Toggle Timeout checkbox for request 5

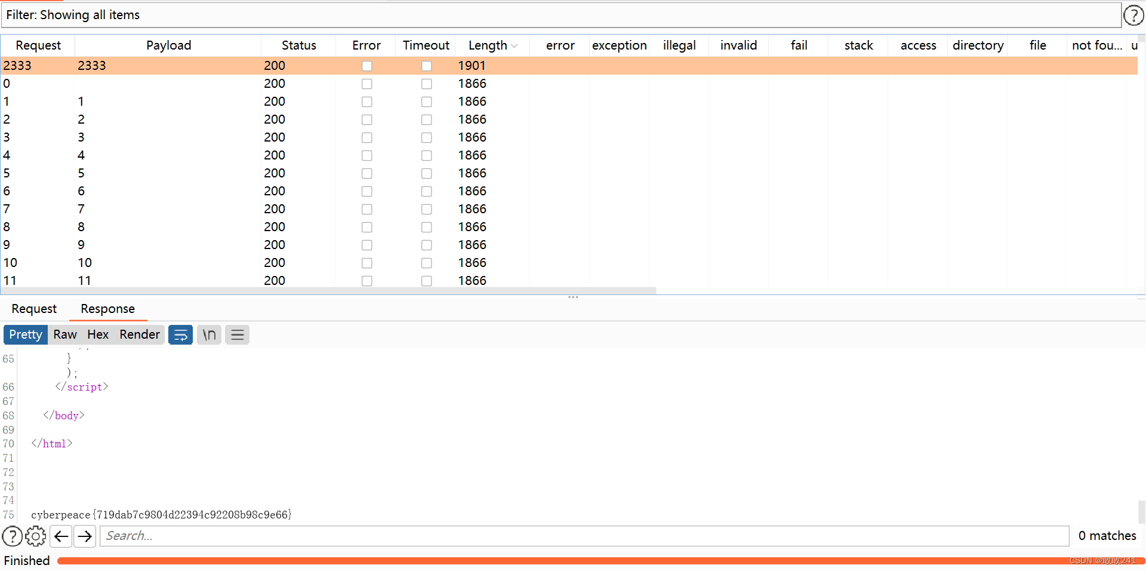click(x=426, y=173)
